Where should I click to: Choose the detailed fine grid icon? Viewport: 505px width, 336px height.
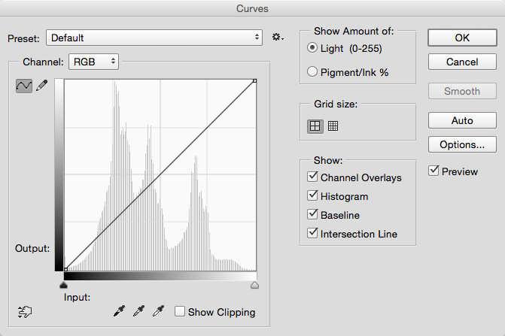(333, 126)
